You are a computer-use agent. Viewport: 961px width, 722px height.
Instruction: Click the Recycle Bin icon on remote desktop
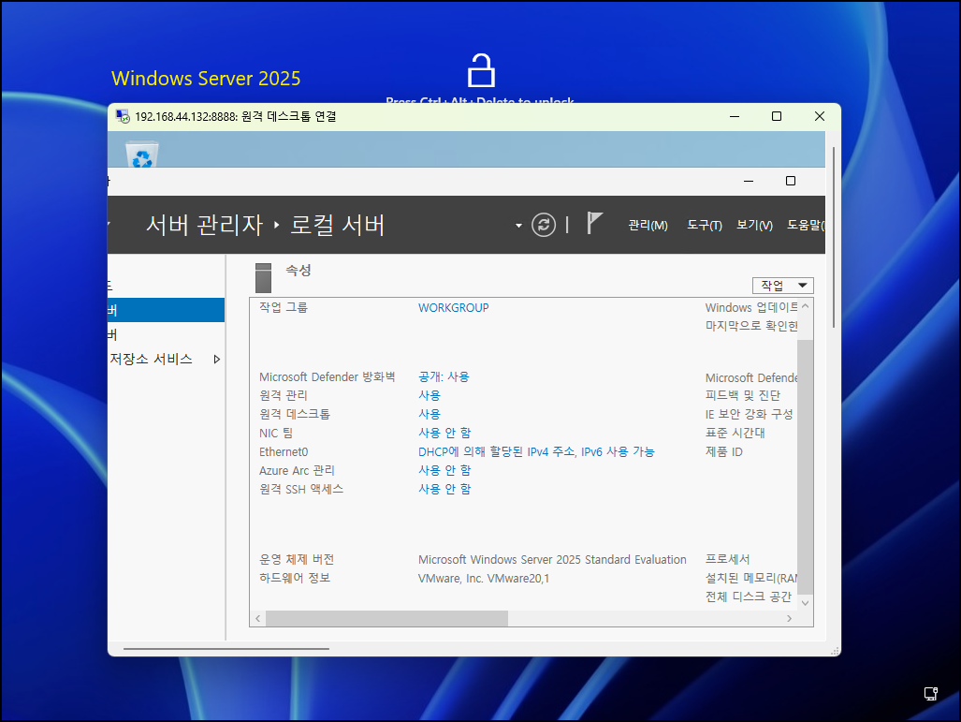tap(142, 155)
